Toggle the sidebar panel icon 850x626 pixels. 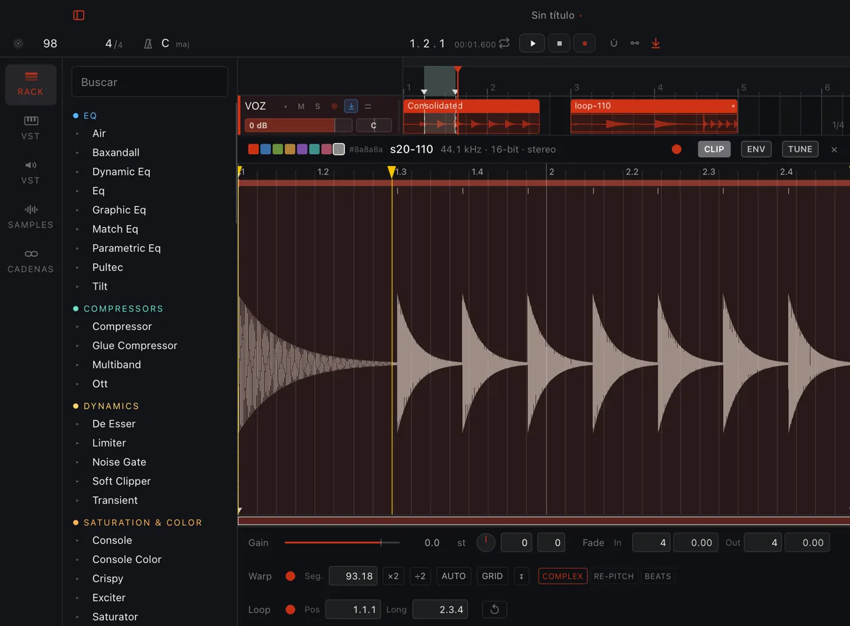coord(79,15)
